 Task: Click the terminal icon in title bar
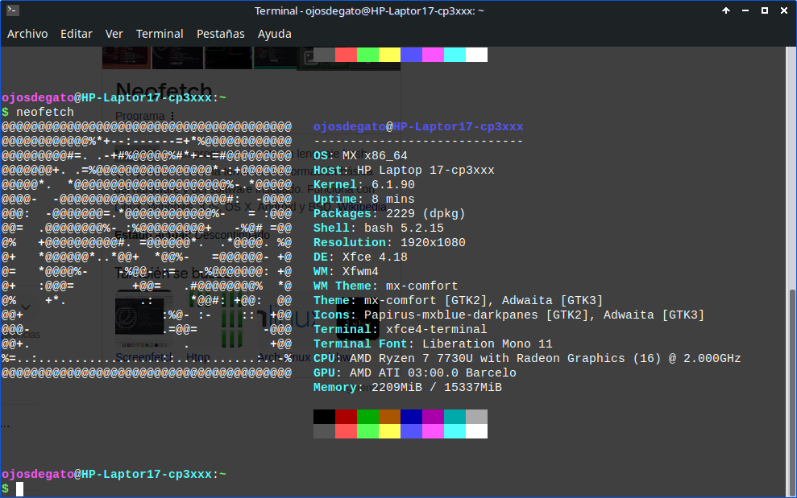(13, 10)
